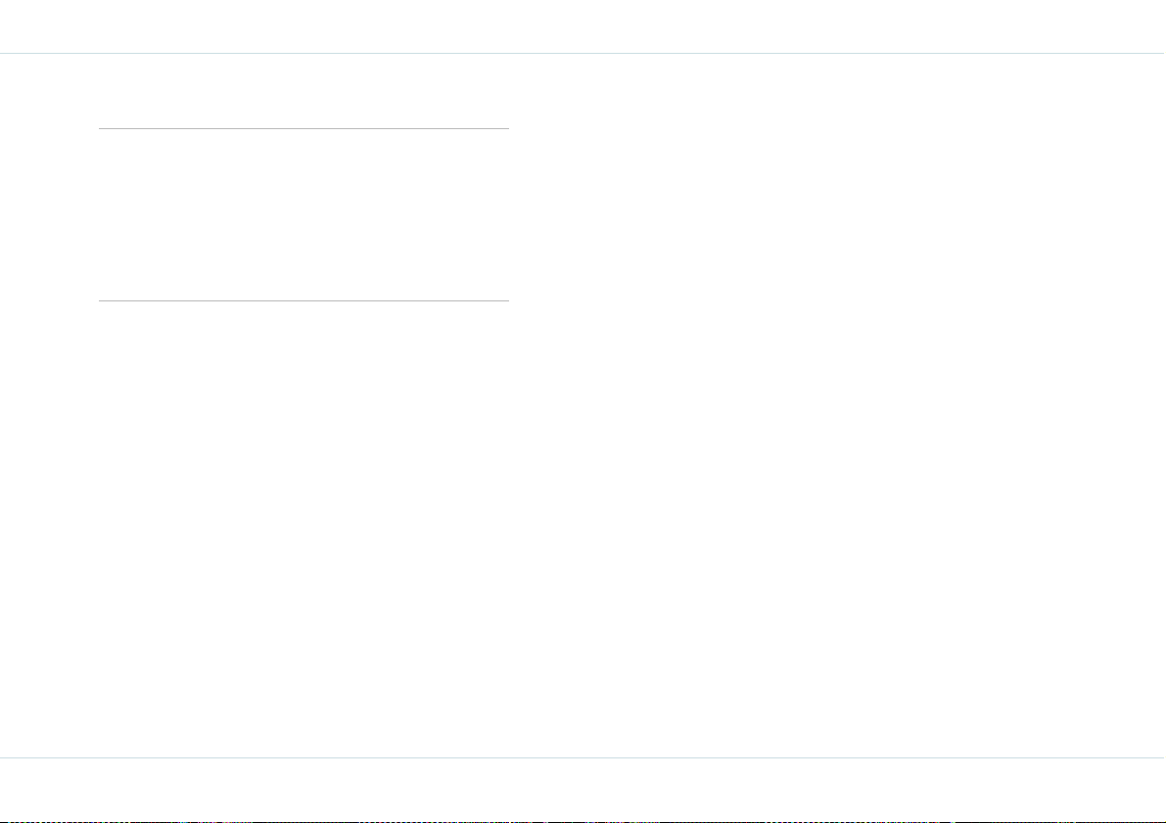Click the blank area between the two gray dividers
Image resolution: width=1166 pixels, height=823 pixels.
click(x=303, y=215)
